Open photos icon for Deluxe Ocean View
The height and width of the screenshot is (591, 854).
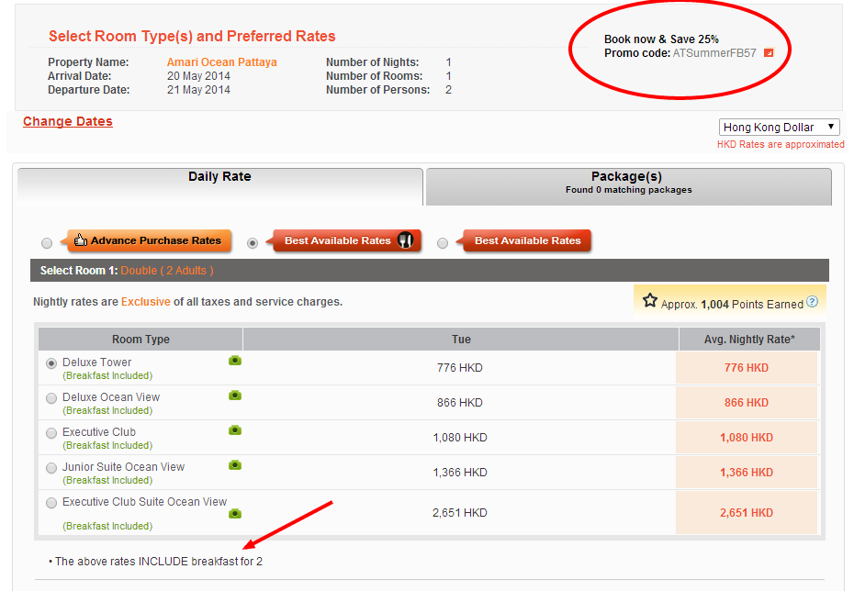point(235,396)
